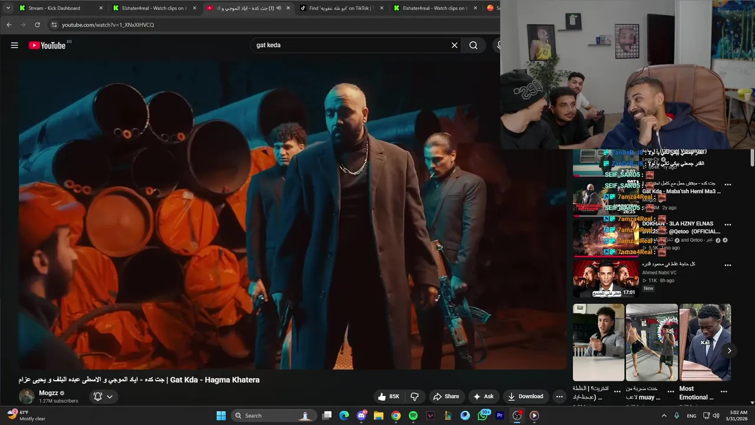
Task: Open Task View from the taskbar
Action: (327, 416)
